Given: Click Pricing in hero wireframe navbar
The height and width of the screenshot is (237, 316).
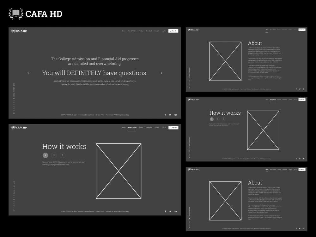Looking at the screenshot, I should coord(141,31).
